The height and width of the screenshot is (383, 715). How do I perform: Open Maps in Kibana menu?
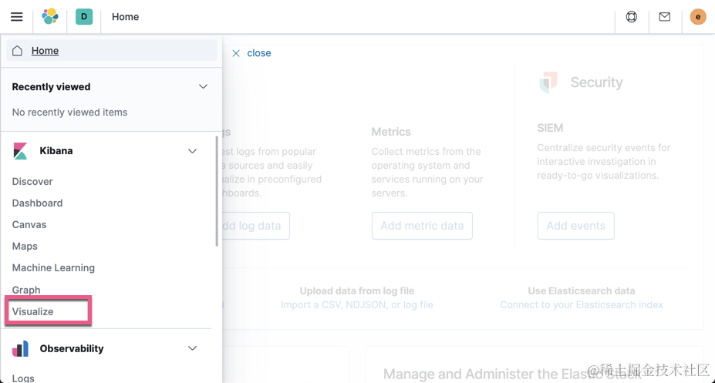pos(25,247)
